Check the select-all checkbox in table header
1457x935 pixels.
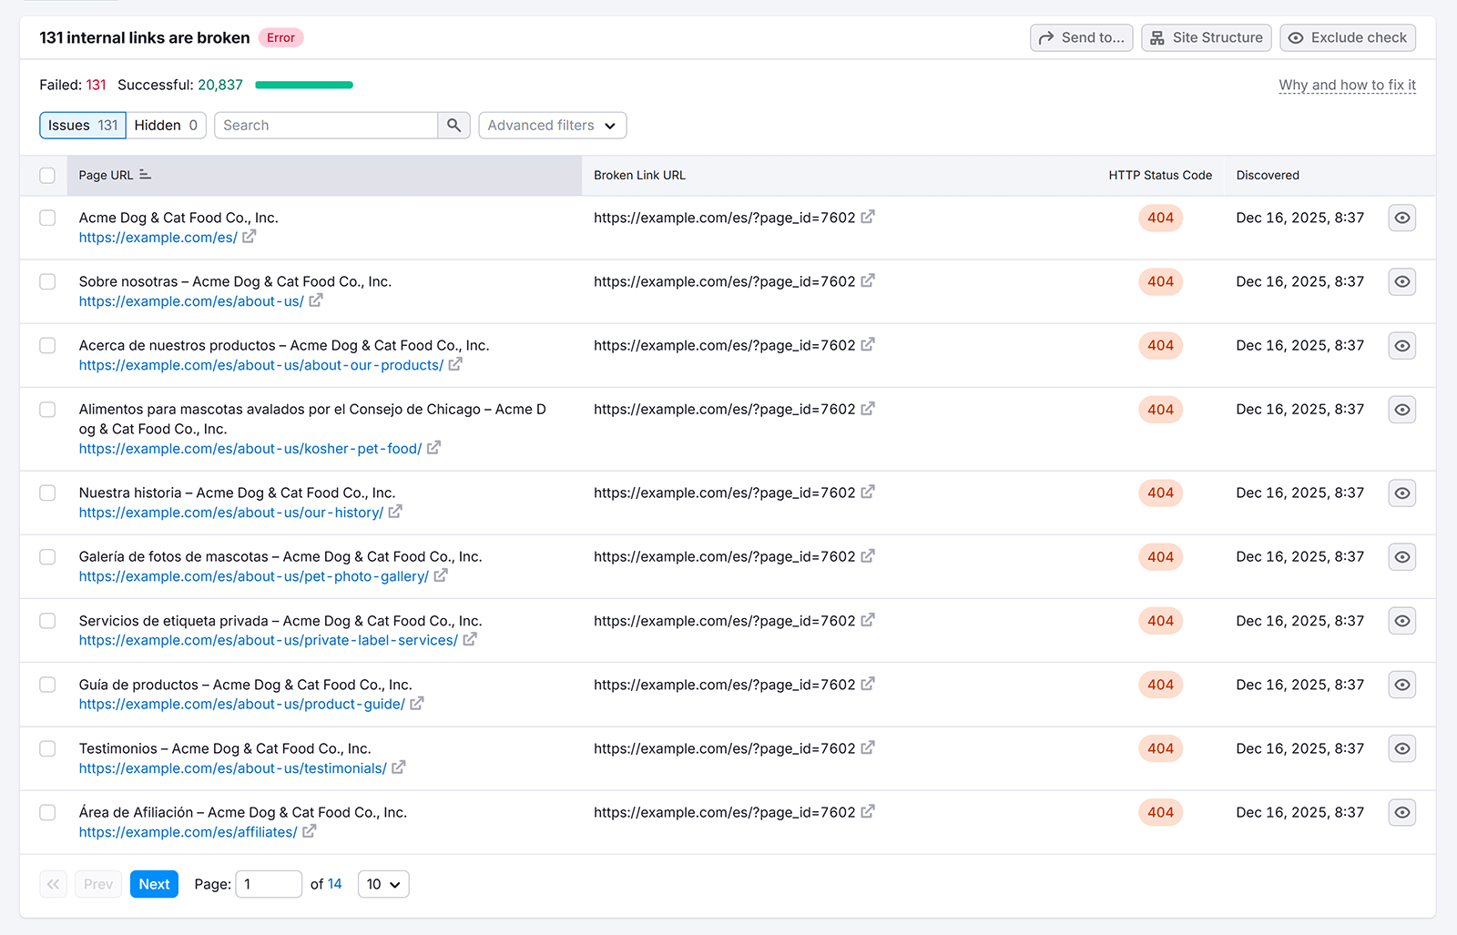coord(47,175)
